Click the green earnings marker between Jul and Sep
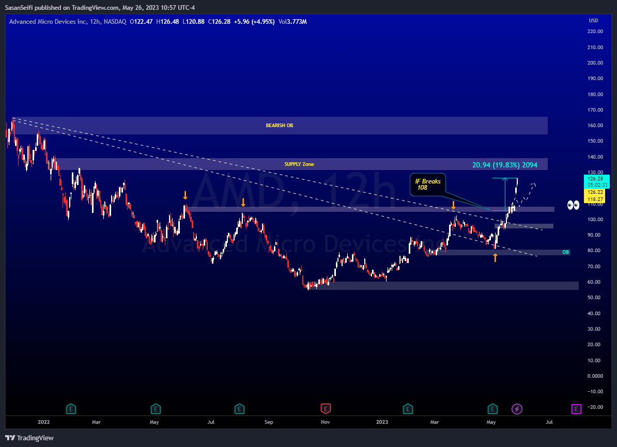Viewport: 617px width, 447px height. point(239,409)
